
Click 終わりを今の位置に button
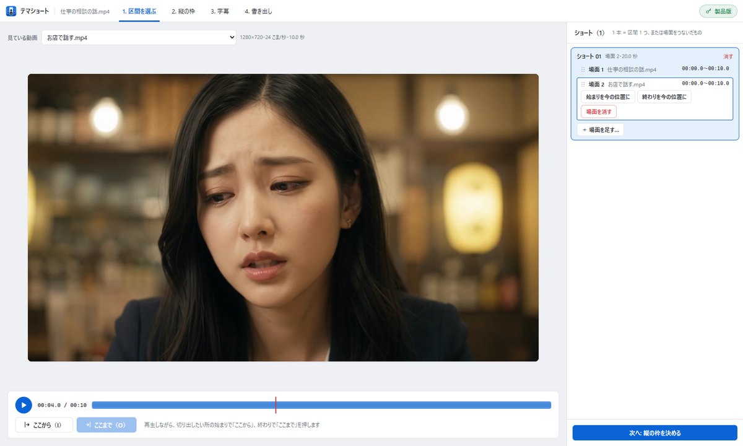click(664, 97)
